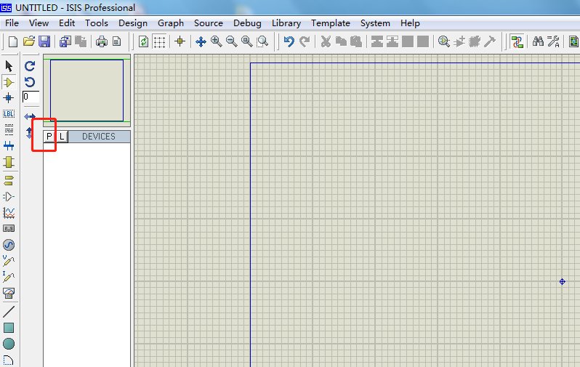Image resolution: width=580 pixels, height=367 pixels.
Task: Toggle the grid display button
Action: point(159,41)
